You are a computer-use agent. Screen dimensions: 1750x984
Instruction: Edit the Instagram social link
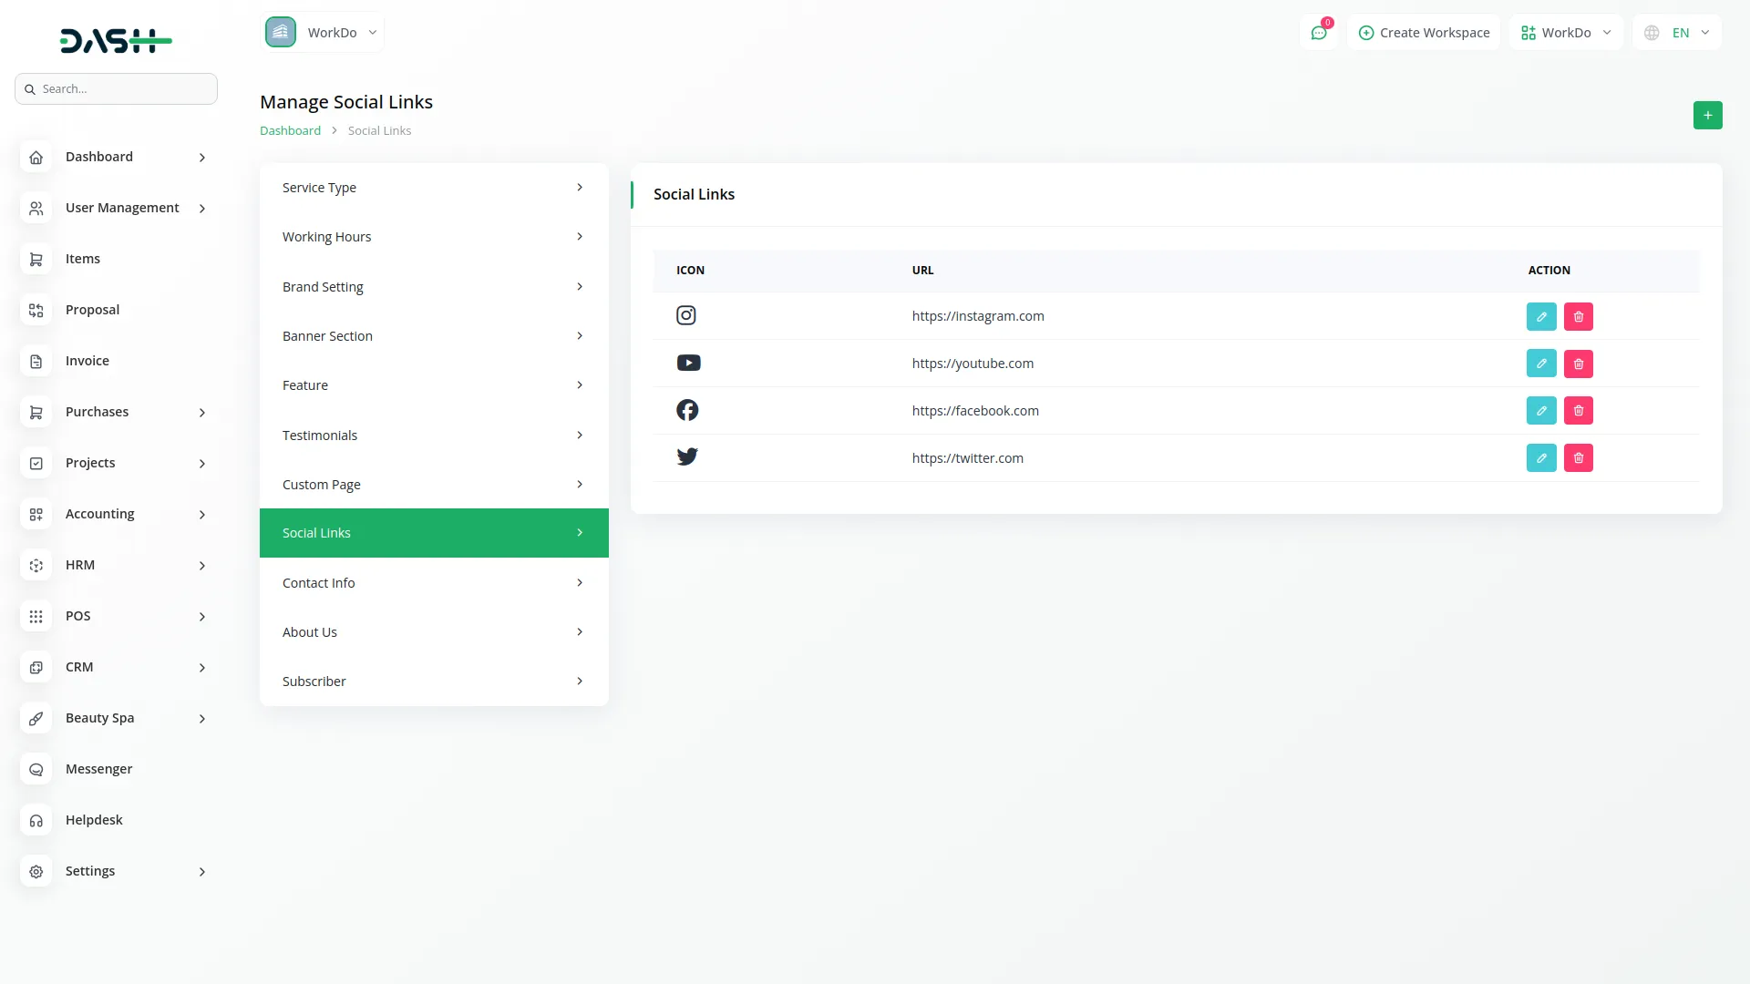[x=1540, y=316]
